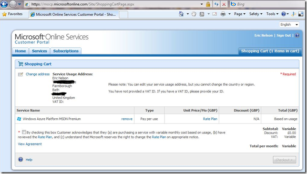This screenshot has height=174, width=307.
Task: Click the browser Help question mark icon
Action: click(283, 14)
